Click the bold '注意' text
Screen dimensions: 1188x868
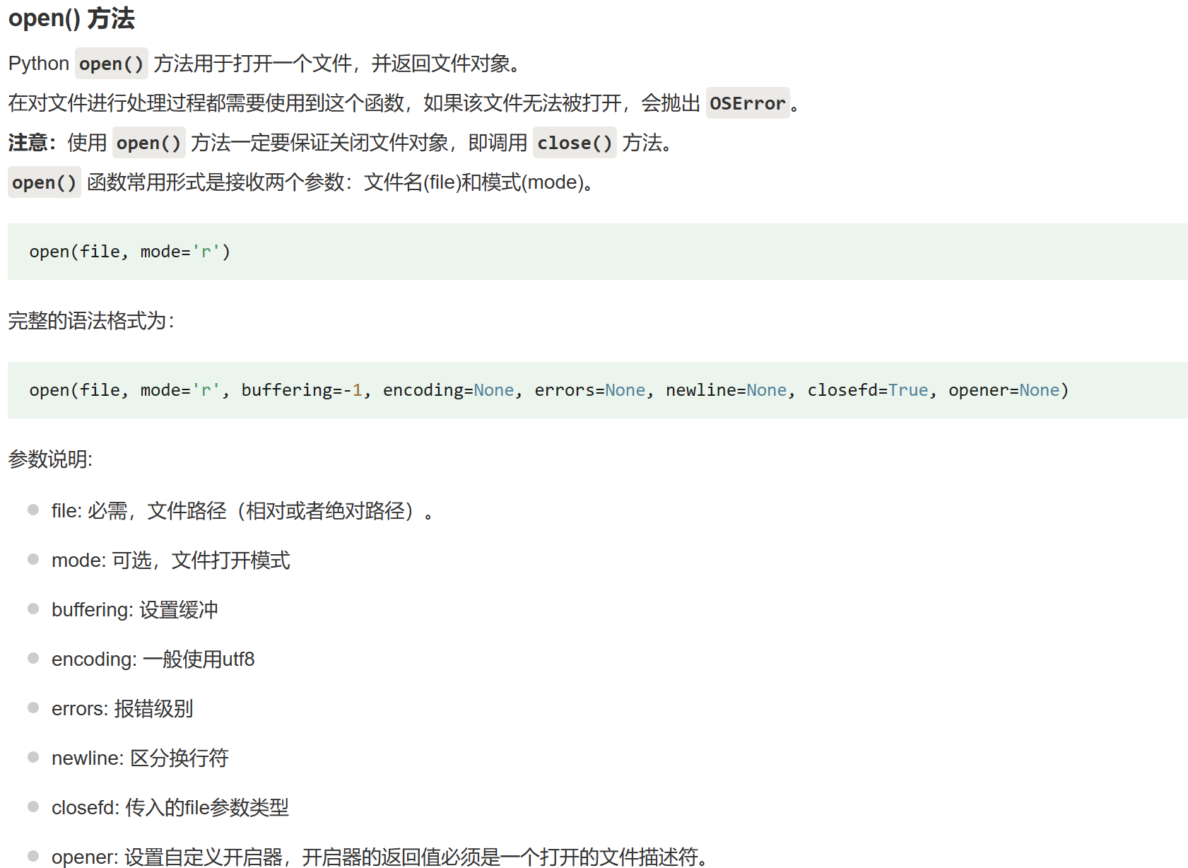pos(28,143)
